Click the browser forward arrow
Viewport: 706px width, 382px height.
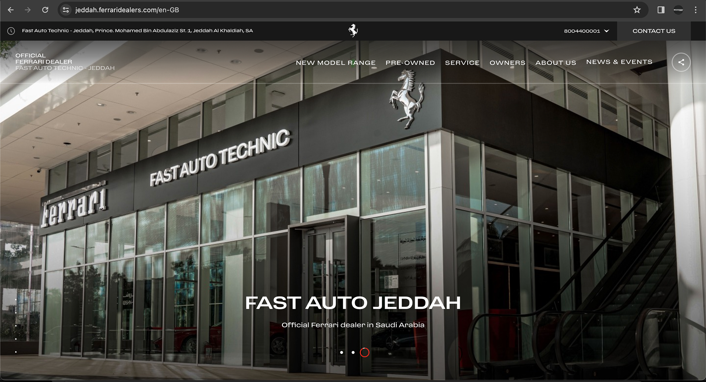click(x=28, y=10)
